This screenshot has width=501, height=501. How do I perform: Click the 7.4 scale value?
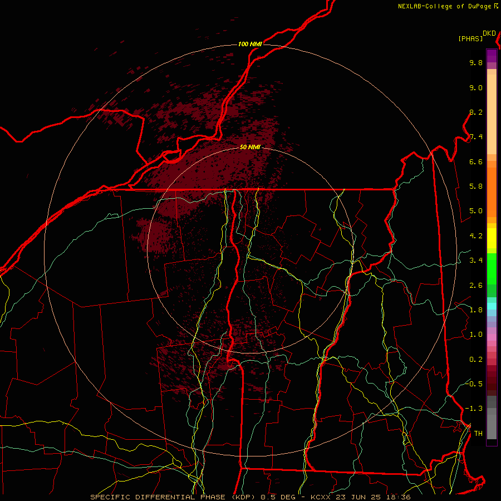476,137
